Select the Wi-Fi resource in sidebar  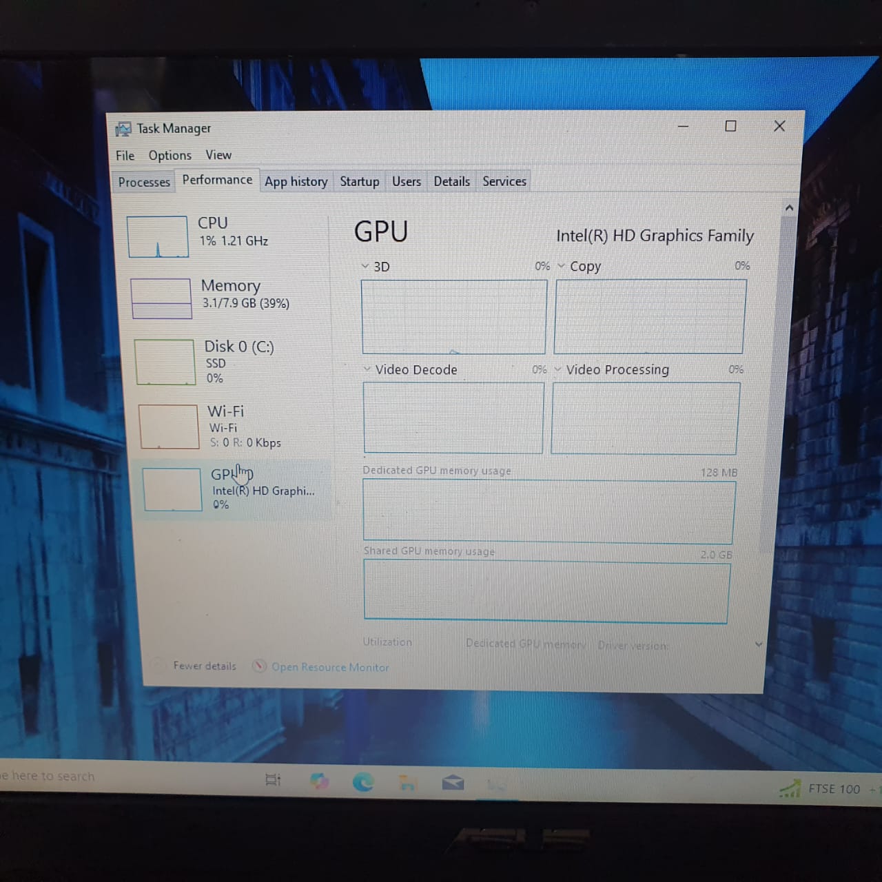click(234, 427)
